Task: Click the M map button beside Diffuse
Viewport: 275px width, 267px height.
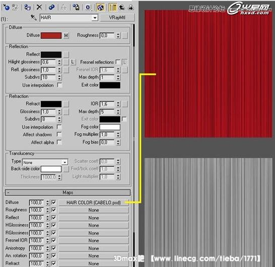Action: pos(66,35)
